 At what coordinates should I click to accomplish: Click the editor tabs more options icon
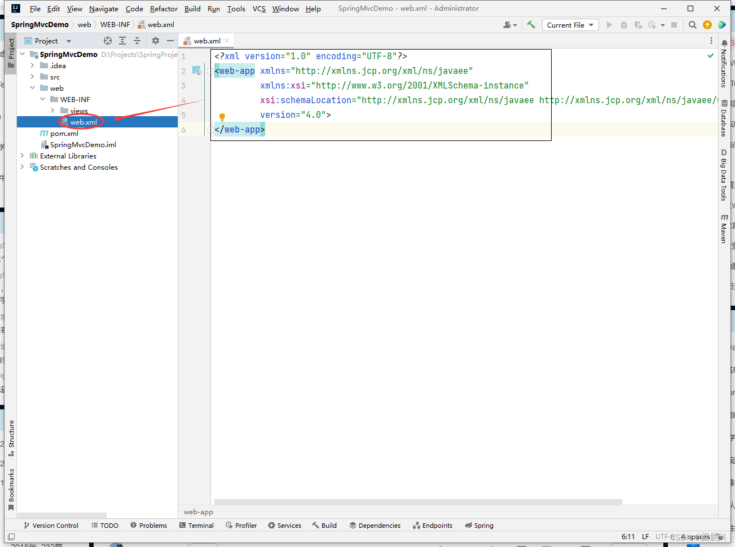click(711, 41)
